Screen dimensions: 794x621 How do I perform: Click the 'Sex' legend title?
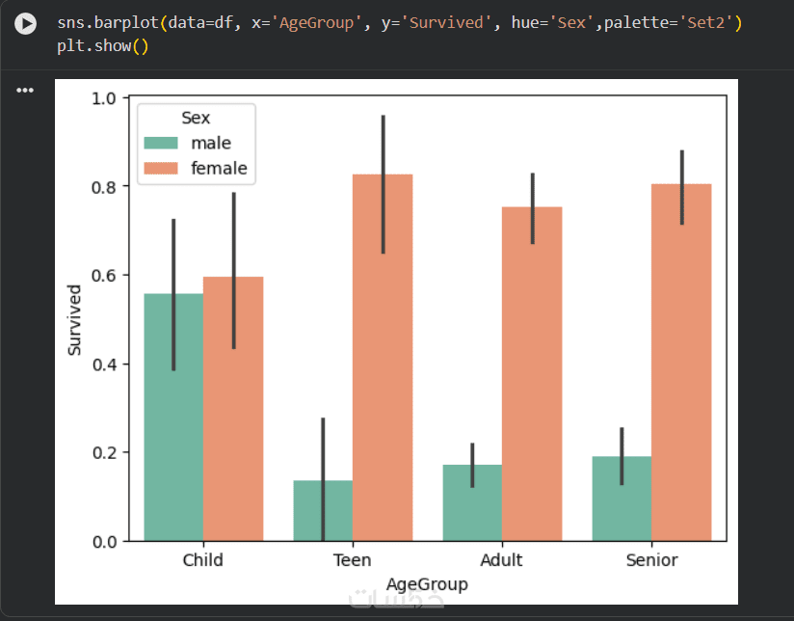click(196, 118)
